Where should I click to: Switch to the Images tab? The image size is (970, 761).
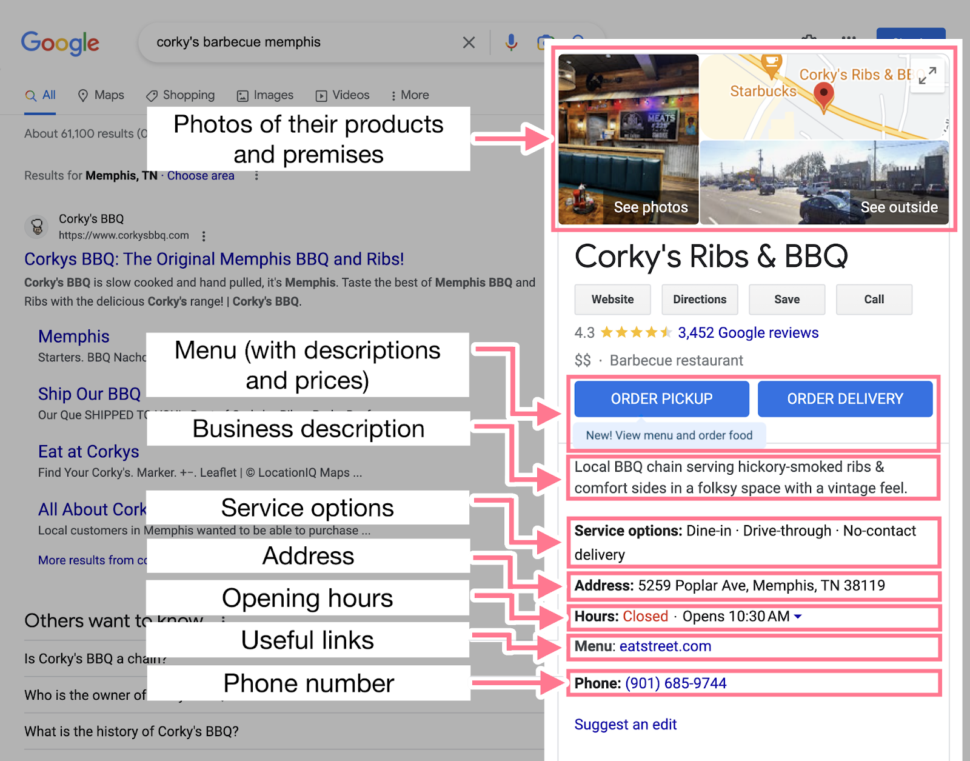point(265,95)
